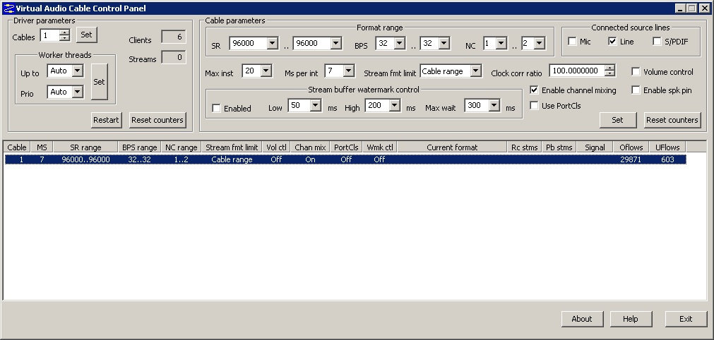Click the 603 underflows value

tap(667, 159)
